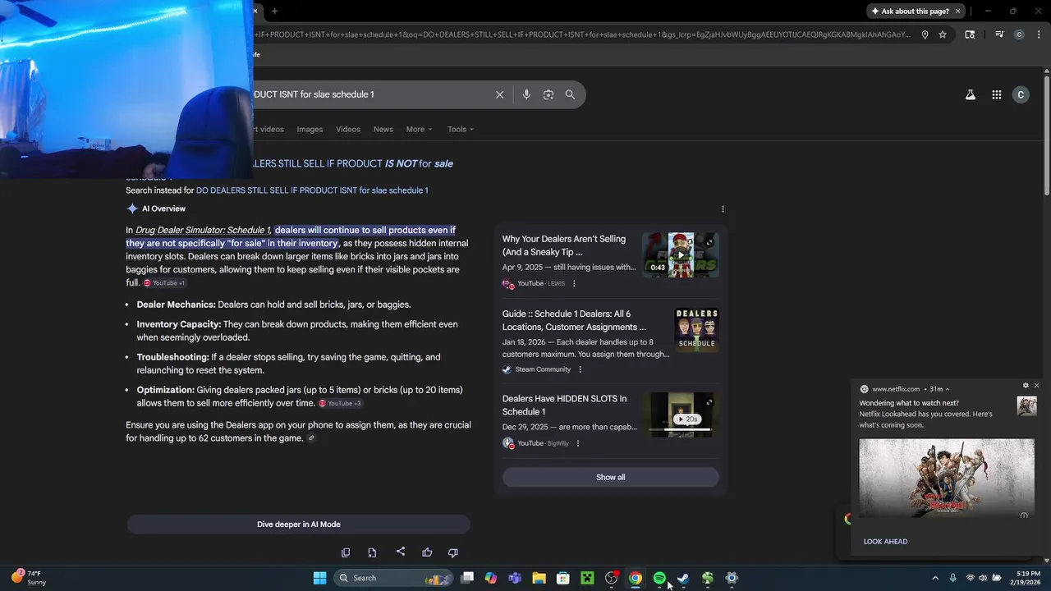Open Chrome three-dot menu
Screen dimensions: 1051x591
1037,34
